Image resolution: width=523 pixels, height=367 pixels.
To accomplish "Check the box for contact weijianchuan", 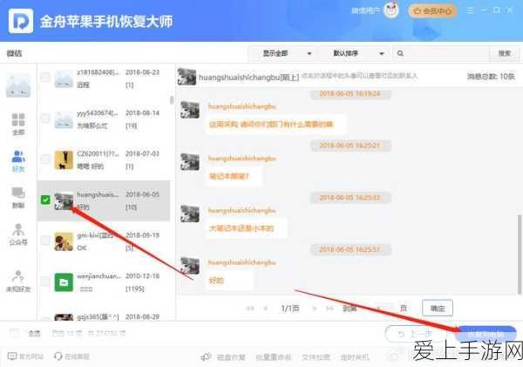I will click(45, 282).
